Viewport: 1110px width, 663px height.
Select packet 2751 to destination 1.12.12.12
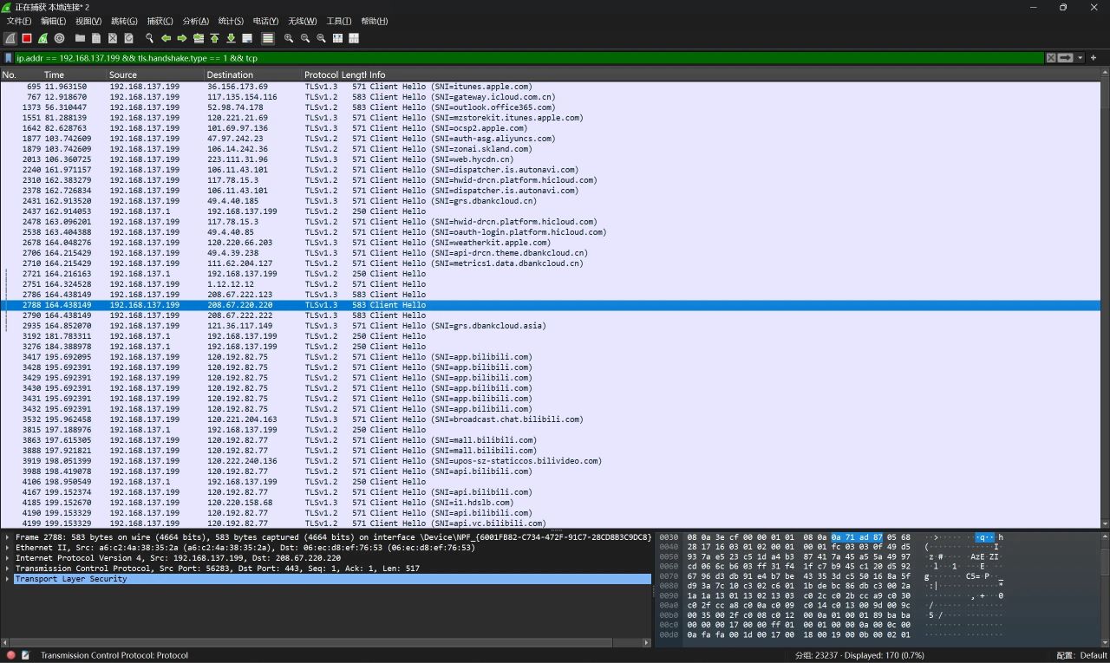(550, 284)
